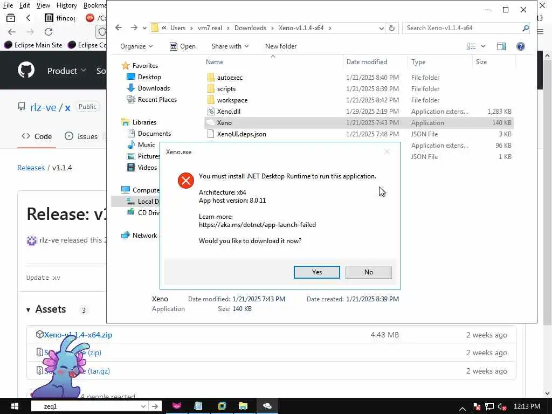Open the Organize menu
The width and height of the screenshot is (552, 414).
[136, 46]
